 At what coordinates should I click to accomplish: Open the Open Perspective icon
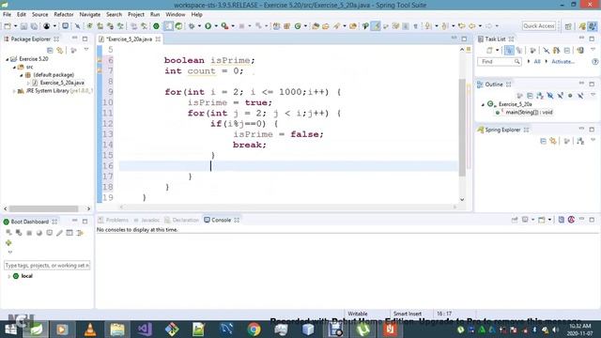[x=568, y=26]
